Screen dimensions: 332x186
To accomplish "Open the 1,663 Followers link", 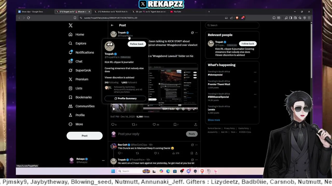I will pos(129,82).
